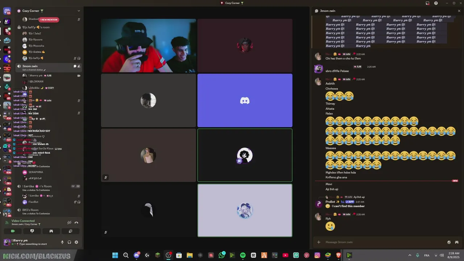This screenshot has height=261, width=464.
Task: Open User Settings gear
Action: (x=76, y=242)
